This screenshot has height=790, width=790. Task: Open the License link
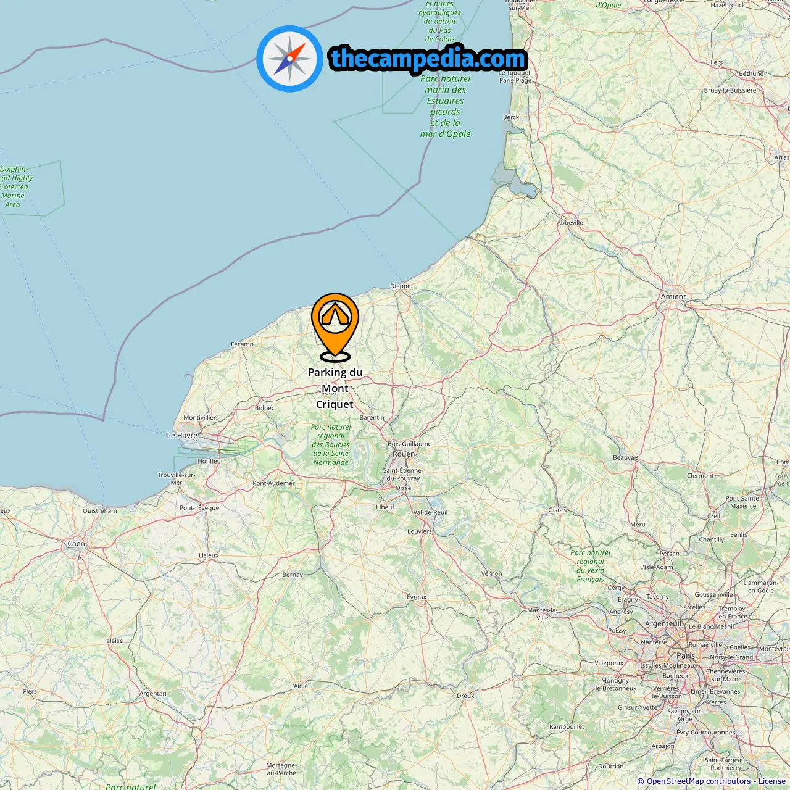772,781
